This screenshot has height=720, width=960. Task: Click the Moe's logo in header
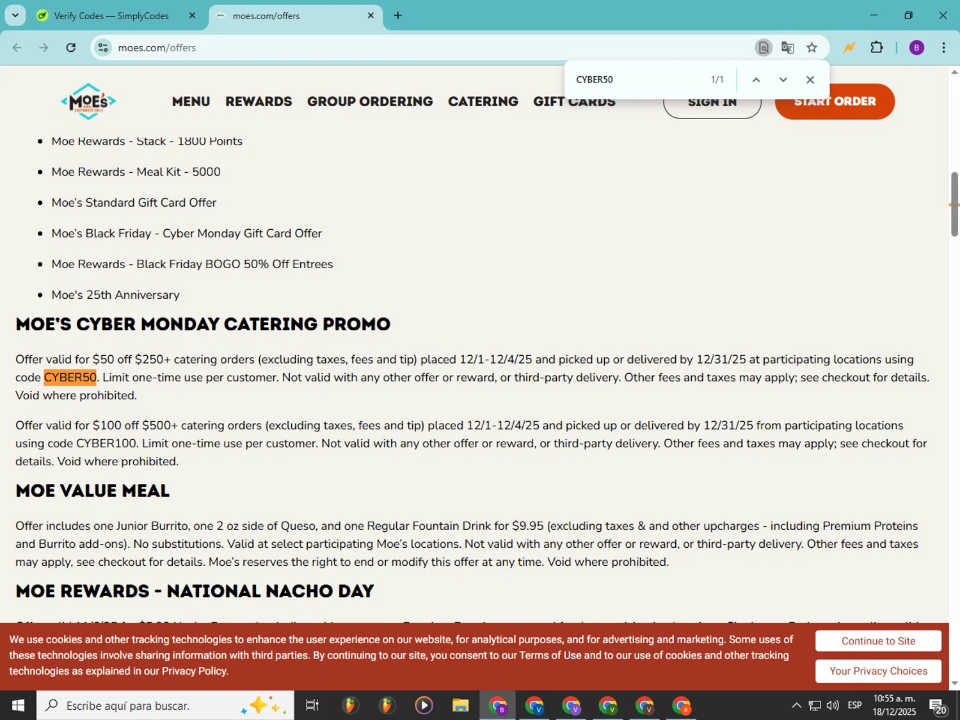click(88, 101)
